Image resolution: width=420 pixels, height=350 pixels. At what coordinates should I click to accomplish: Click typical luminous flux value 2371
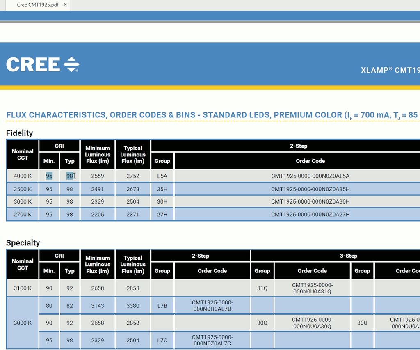(x=133, y=215)
